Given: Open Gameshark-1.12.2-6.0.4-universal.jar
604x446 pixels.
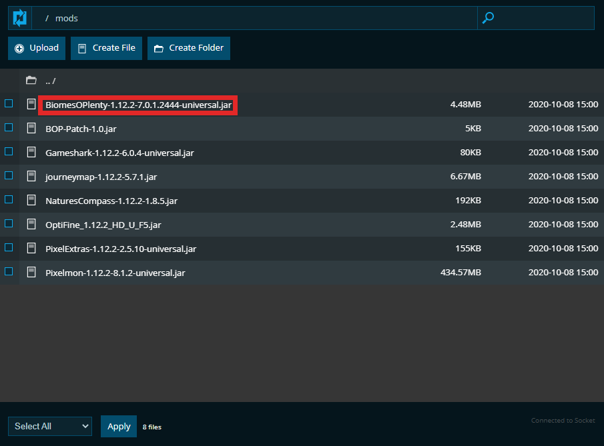Looking at the screenshot, I should 119,153.
